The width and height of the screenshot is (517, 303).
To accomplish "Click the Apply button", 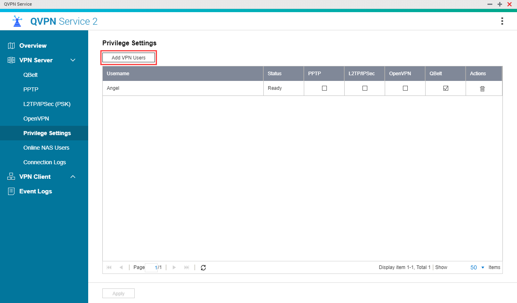I will click(119, 293).
